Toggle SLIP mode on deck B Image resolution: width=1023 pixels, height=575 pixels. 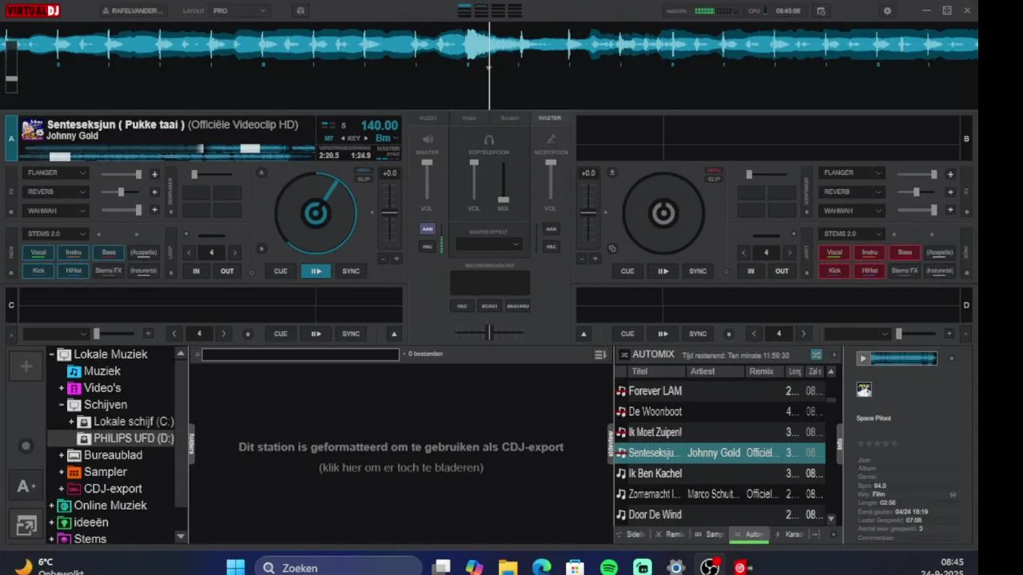tap(714, 179)
